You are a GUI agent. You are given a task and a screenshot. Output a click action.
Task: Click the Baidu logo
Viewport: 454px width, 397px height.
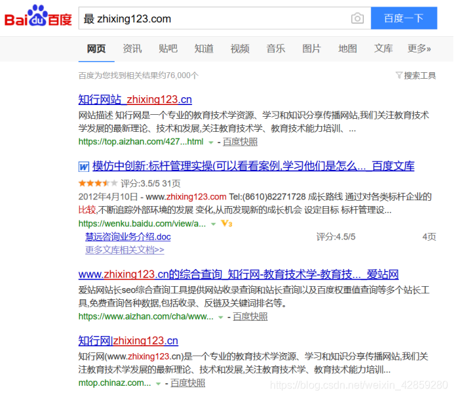[x=38, y=16]
